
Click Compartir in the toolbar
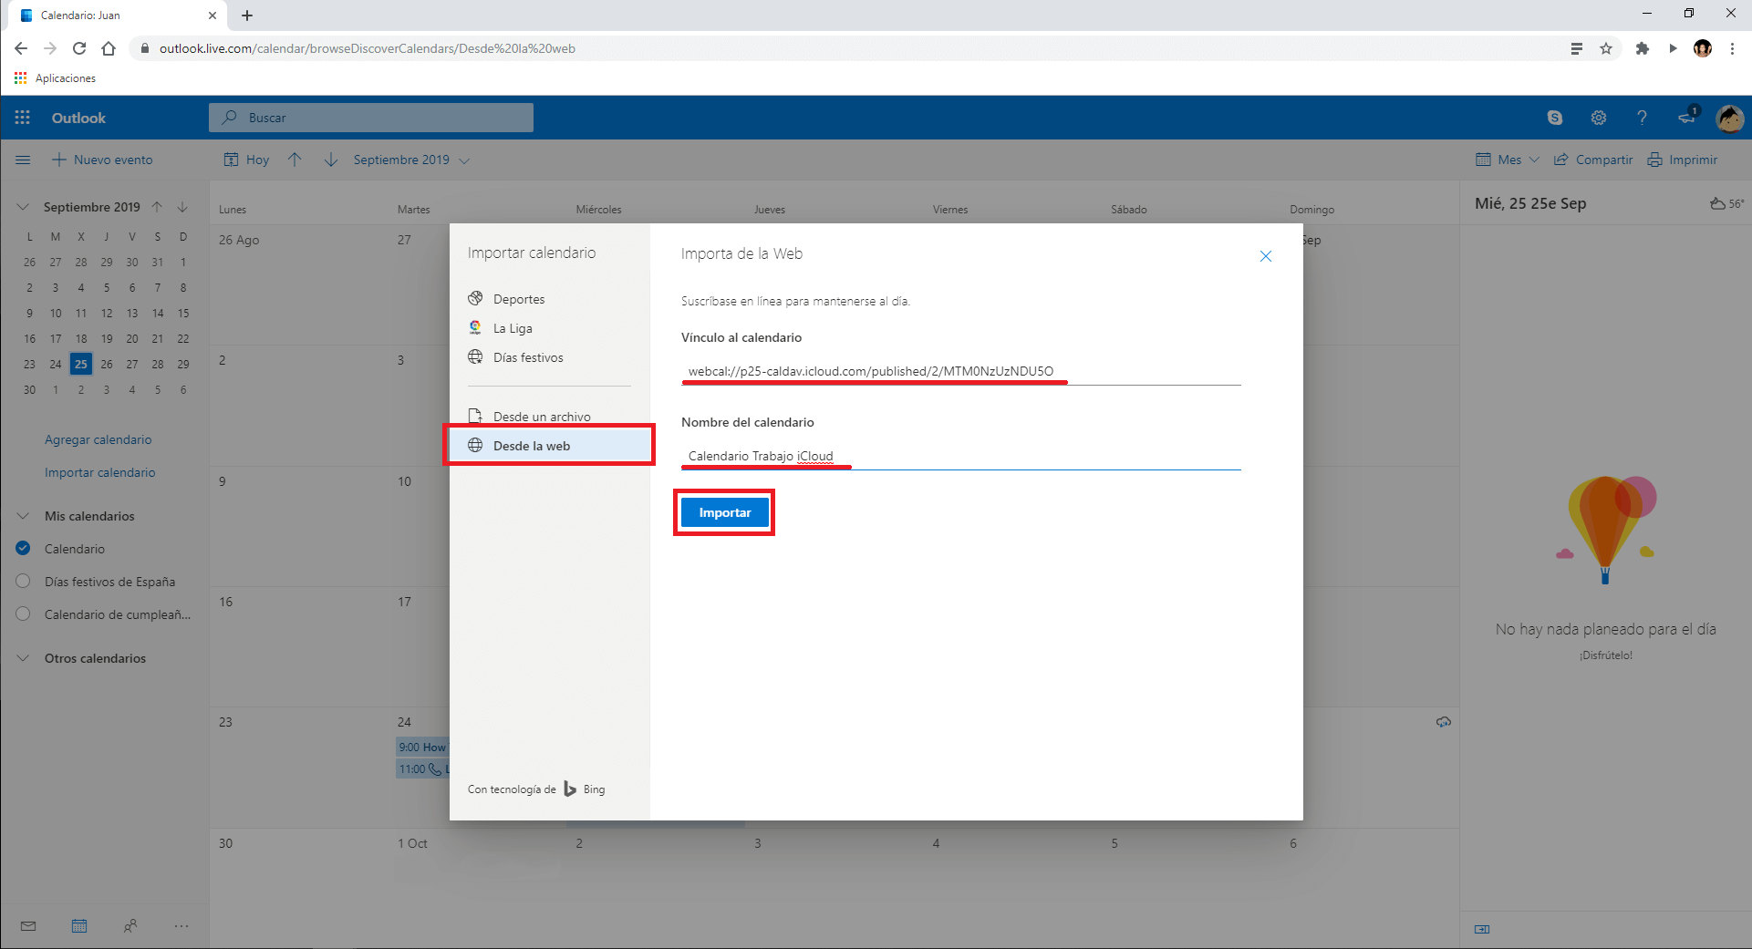(x=1593, y=160)
